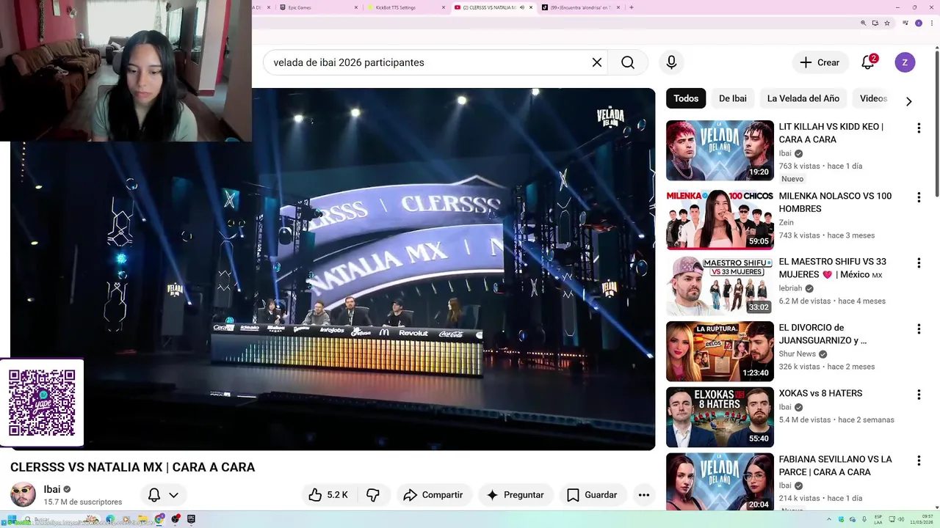Clear the YouTube search box with X

(597, 62)
